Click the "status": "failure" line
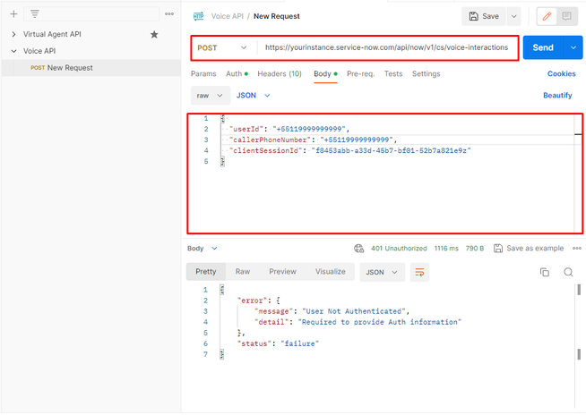The image size is (586, 415). point(278,343)
